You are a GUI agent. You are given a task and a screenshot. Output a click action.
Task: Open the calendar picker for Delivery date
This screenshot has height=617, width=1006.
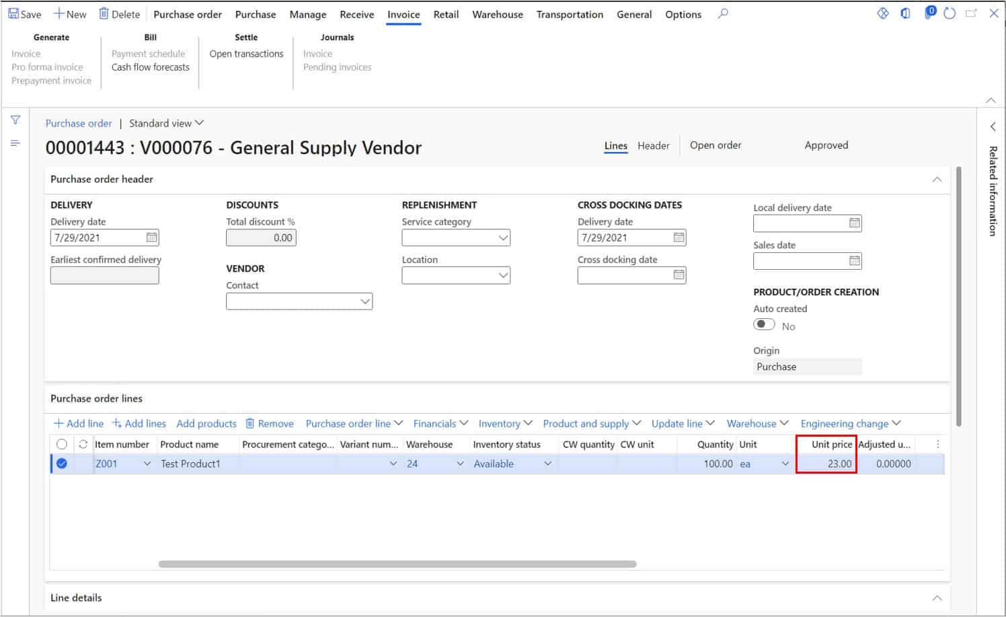[x=151, y=237]
